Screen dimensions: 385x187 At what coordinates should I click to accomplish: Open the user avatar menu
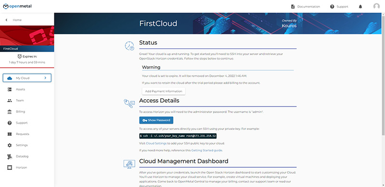coord(376,6)
